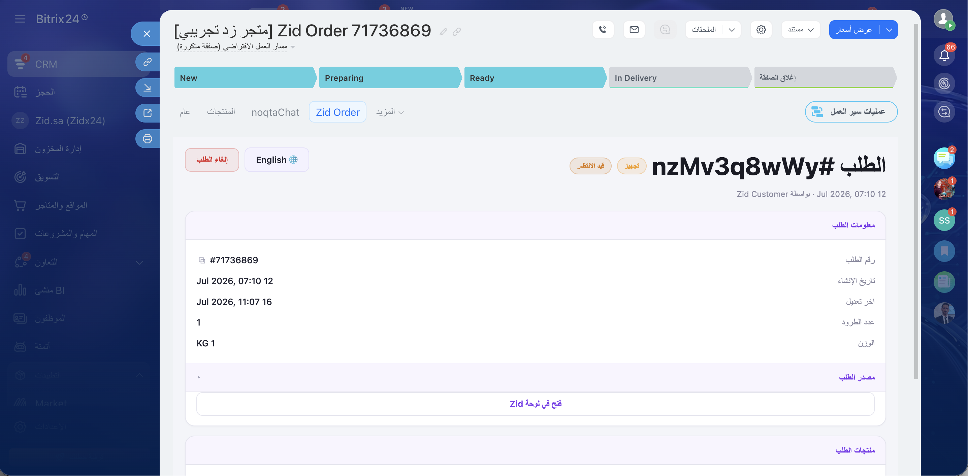Switch to the المنتجات tab
Screen dimensions: 968x476
tap(221, 112)
